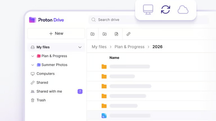Open Trash in sidebar

[41, 100]
